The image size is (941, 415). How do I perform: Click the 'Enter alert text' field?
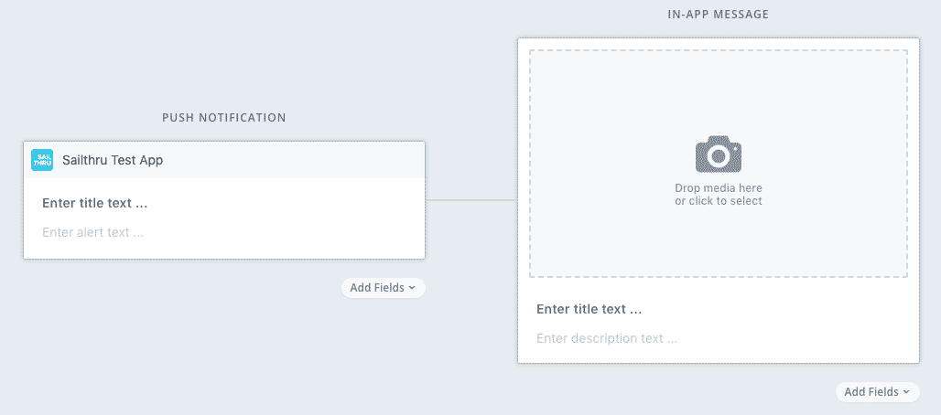(93, 232)
